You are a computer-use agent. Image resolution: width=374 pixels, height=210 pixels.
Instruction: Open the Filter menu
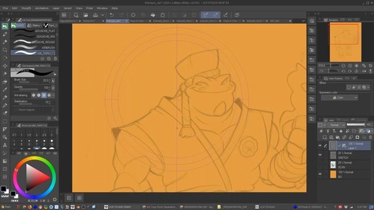pyautogui.click(x=89, y=8)
